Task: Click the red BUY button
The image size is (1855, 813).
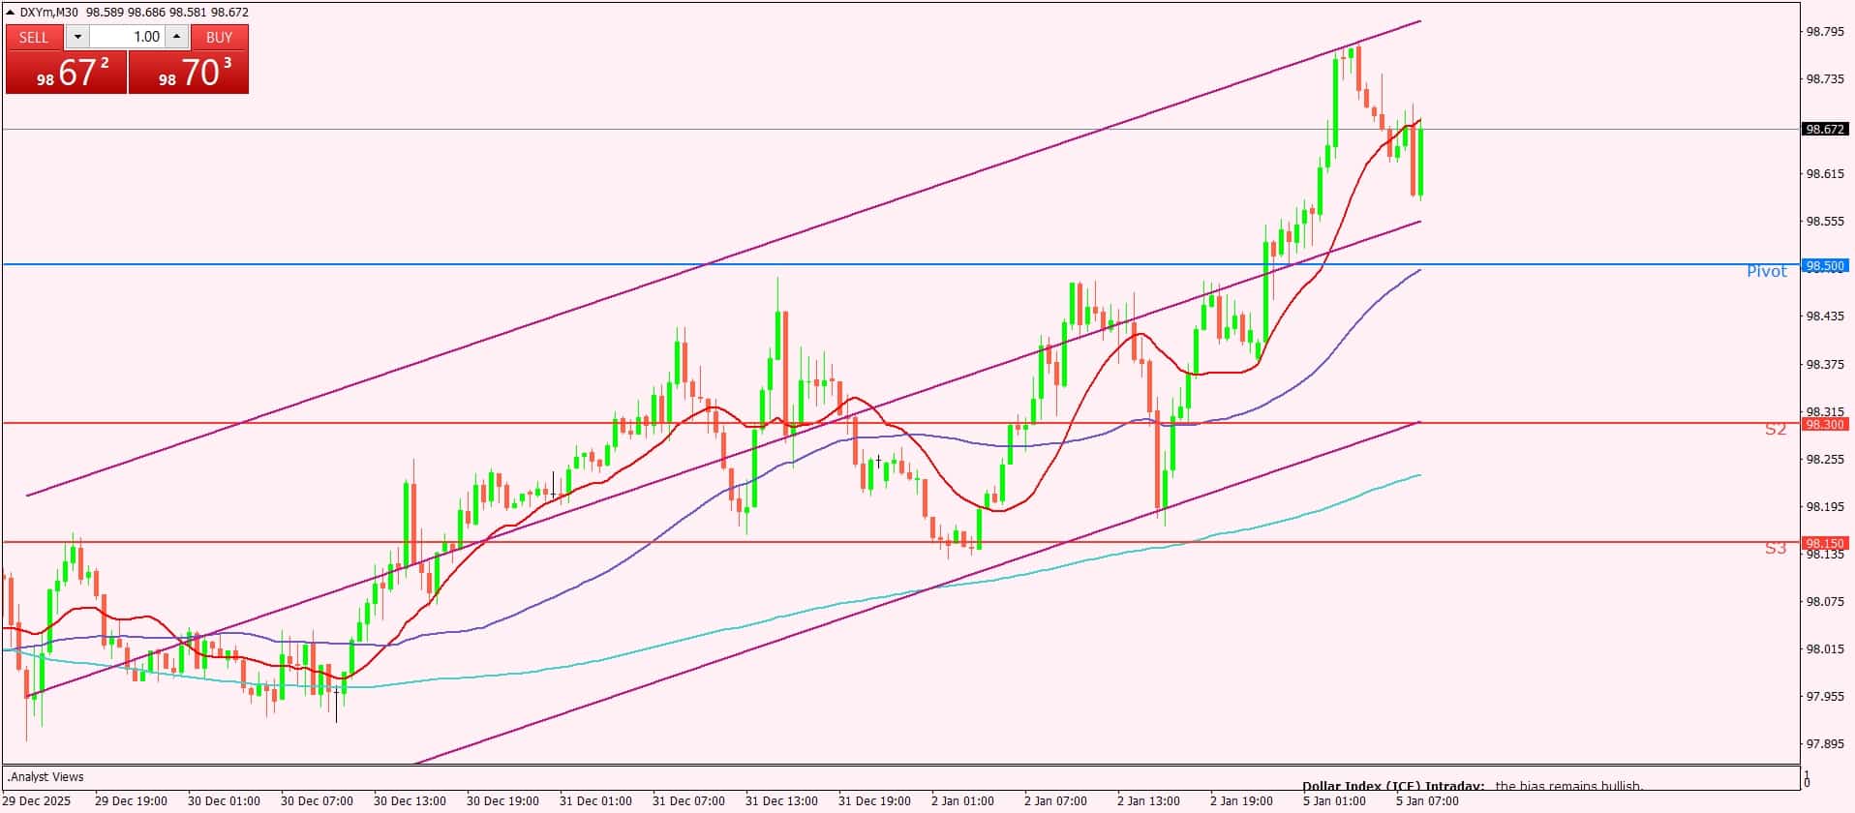Action: point(220,37)
